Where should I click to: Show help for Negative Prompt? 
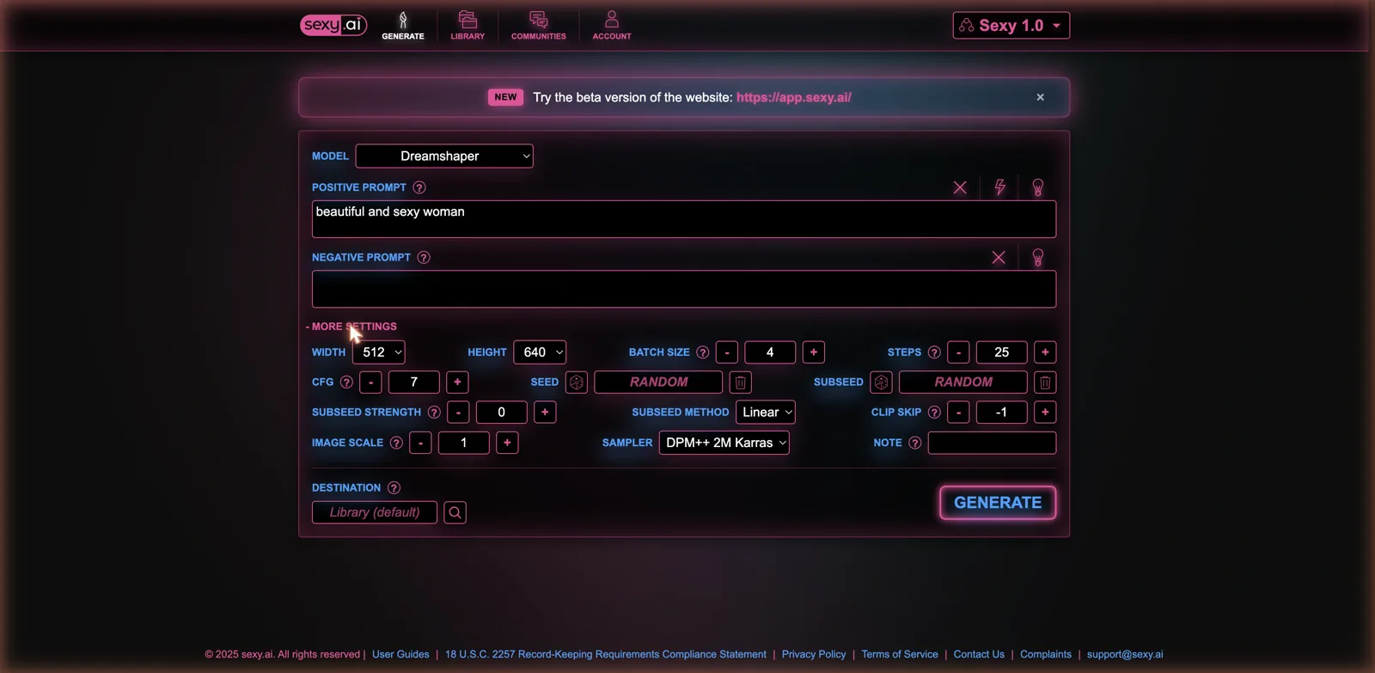[x=424, y=257]
